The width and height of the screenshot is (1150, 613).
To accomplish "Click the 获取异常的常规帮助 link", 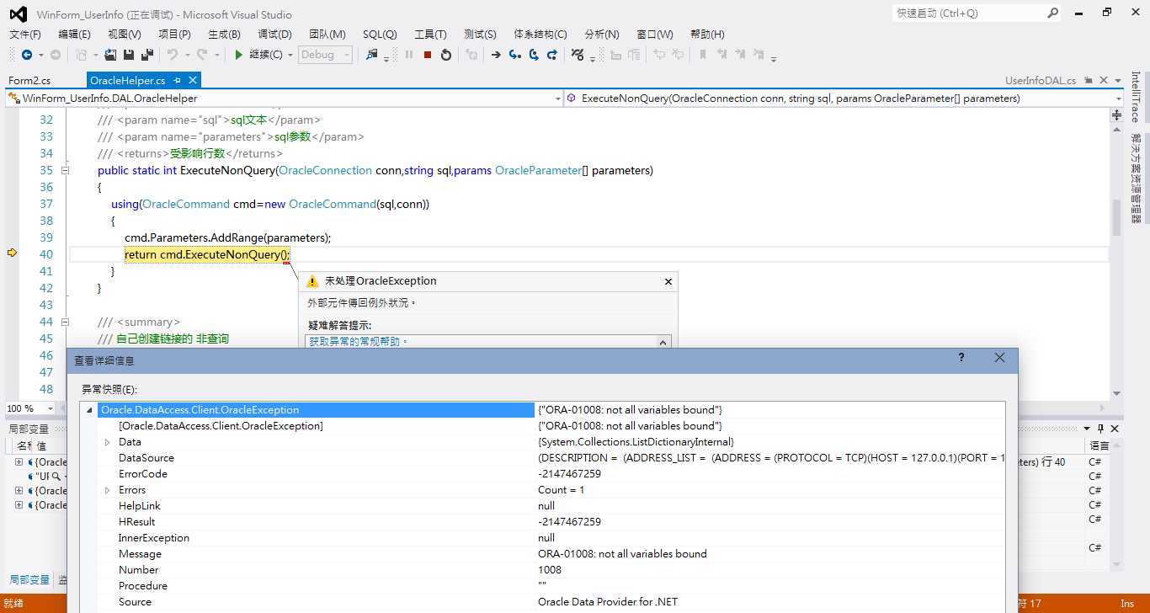I will (358, 342).
